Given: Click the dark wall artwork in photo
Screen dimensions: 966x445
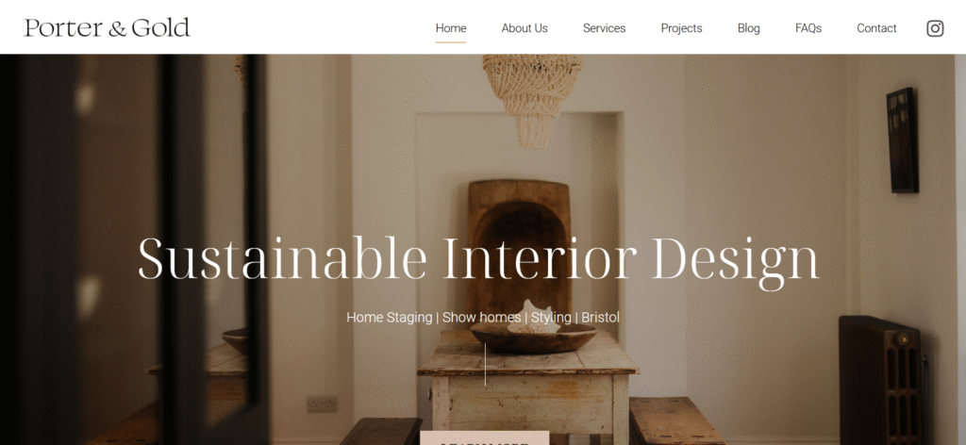Looking at the screenshot, I should (x=902, y=140).
